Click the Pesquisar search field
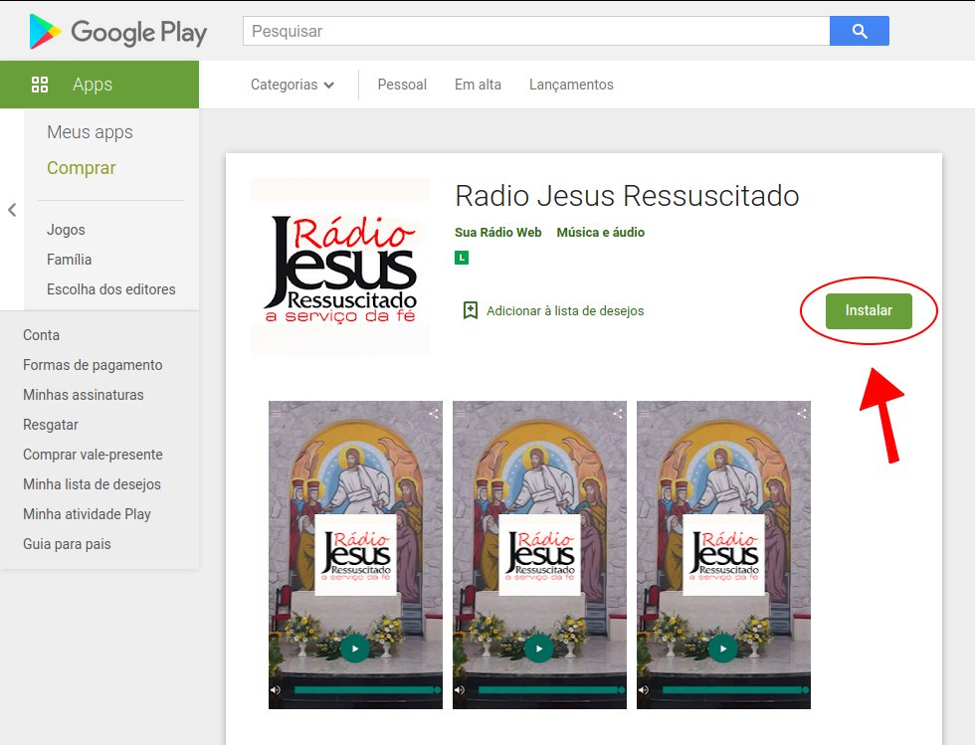This screenshot has height=745, width=975. 535,31
